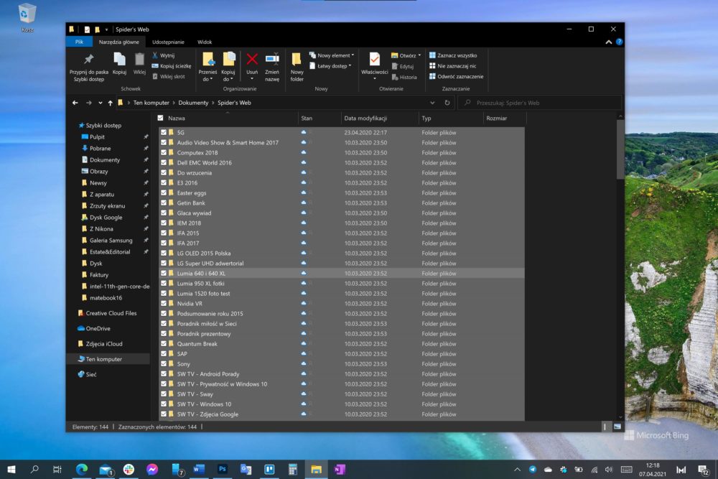The width and height of the screenshot is (718, 479).
Task: Open the Plik tab
Action: pos(79,42)
